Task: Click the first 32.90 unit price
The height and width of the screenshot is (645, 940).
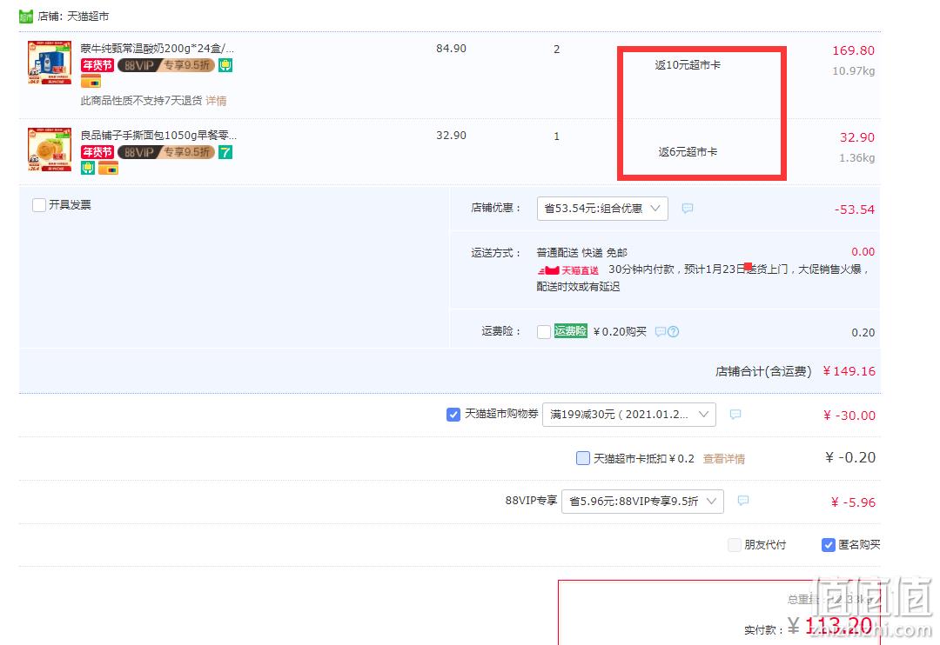Action: pyautogui.click(x=452, y=136)
